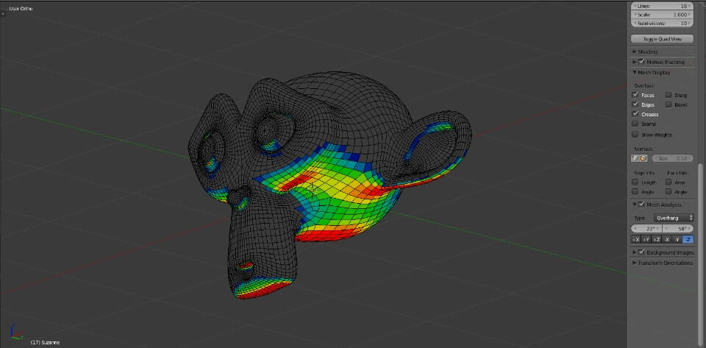Expand the Background Images panel arrow
The width and height of the screenshot is (706, 348).
(635, 252)
